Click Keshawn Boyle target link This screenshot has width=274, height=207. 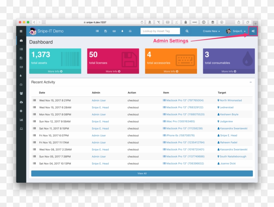pyautogui.click(x=229, y=114)
